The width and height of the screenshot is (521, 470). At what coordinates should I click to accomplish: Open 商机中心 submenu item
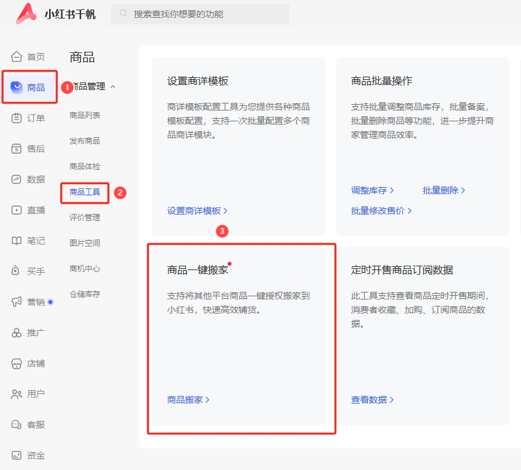click(85, 268)
